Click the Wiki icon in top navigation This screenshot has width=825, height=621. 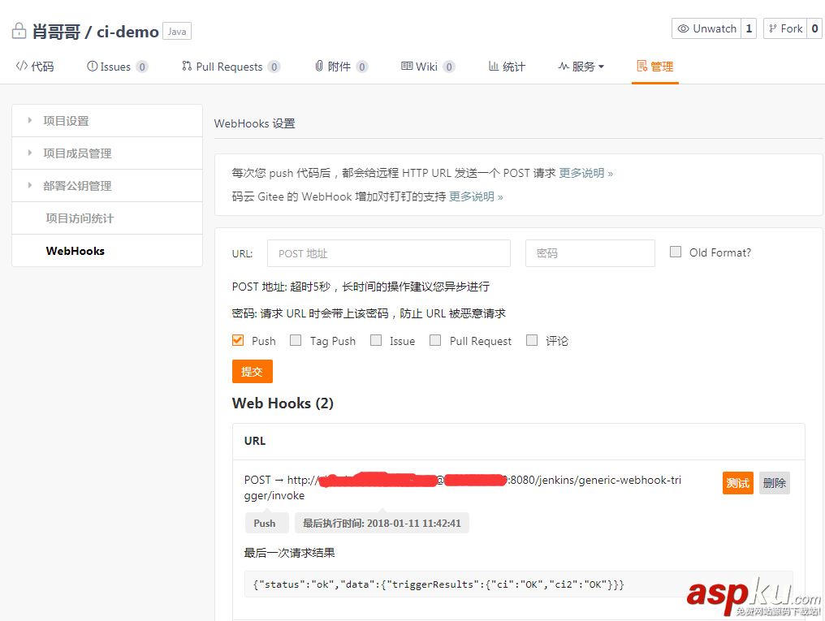pos(406,67)
